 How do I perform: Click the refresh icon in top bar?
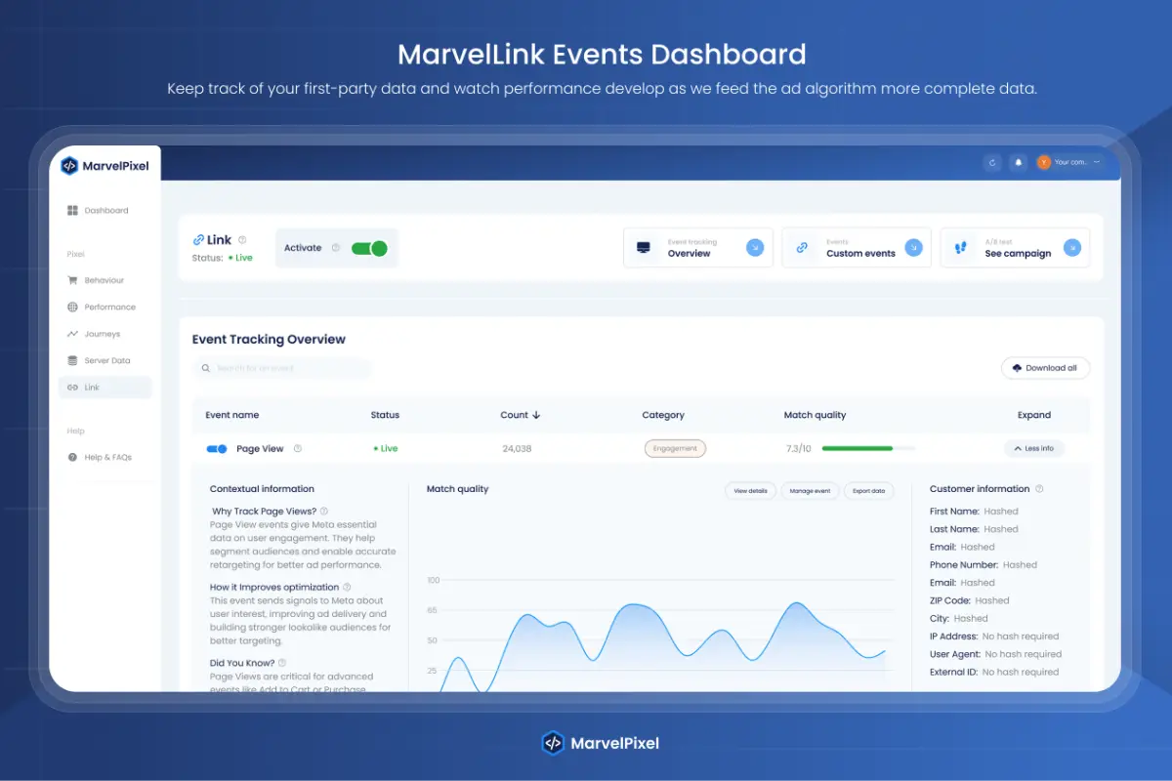point(992,162)
